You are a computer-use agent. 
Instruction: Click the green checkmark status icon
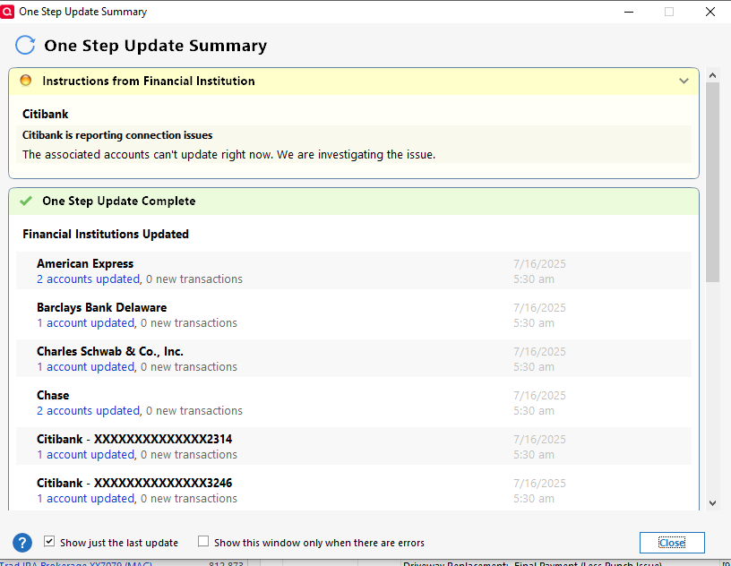tap(26, 201)
